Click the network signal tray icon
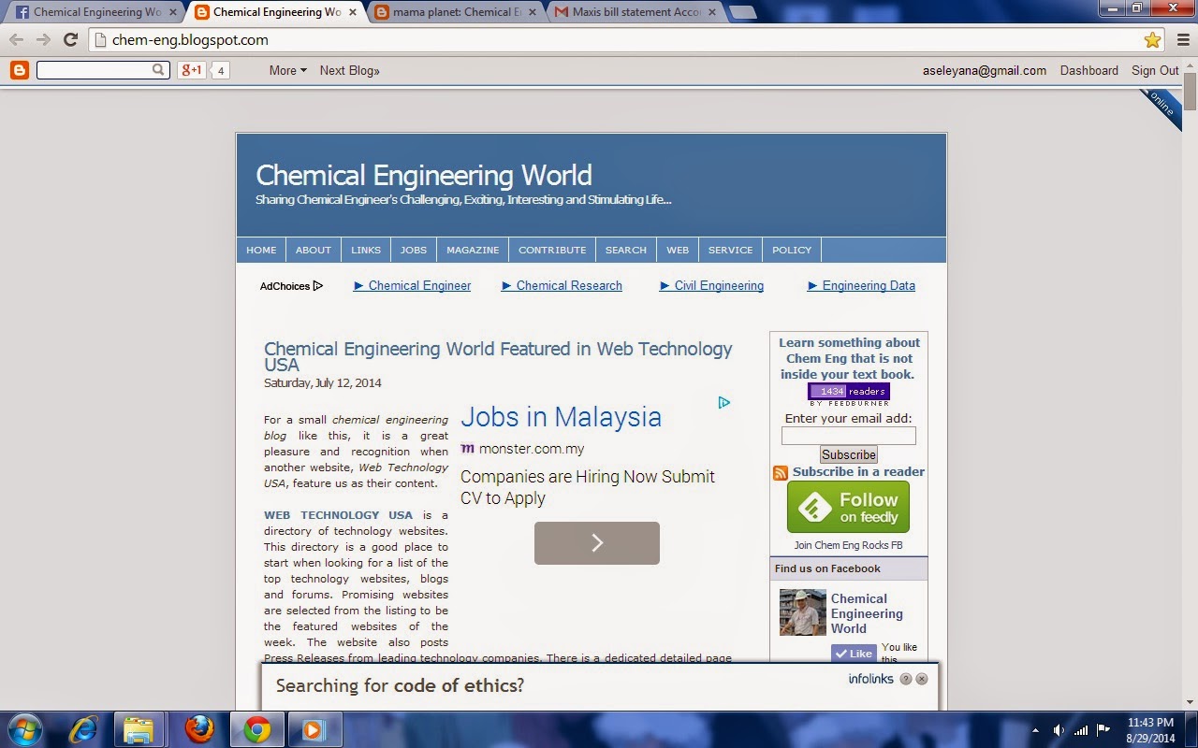The width and height of the screenshot is (1198, 748). pyautogui.click(x=1081, y=729)
